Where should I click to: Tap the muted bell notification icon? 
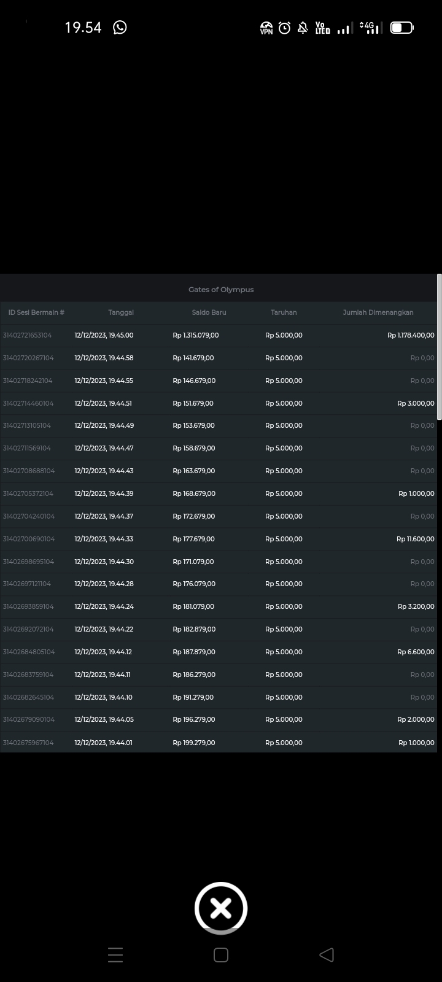303,28
